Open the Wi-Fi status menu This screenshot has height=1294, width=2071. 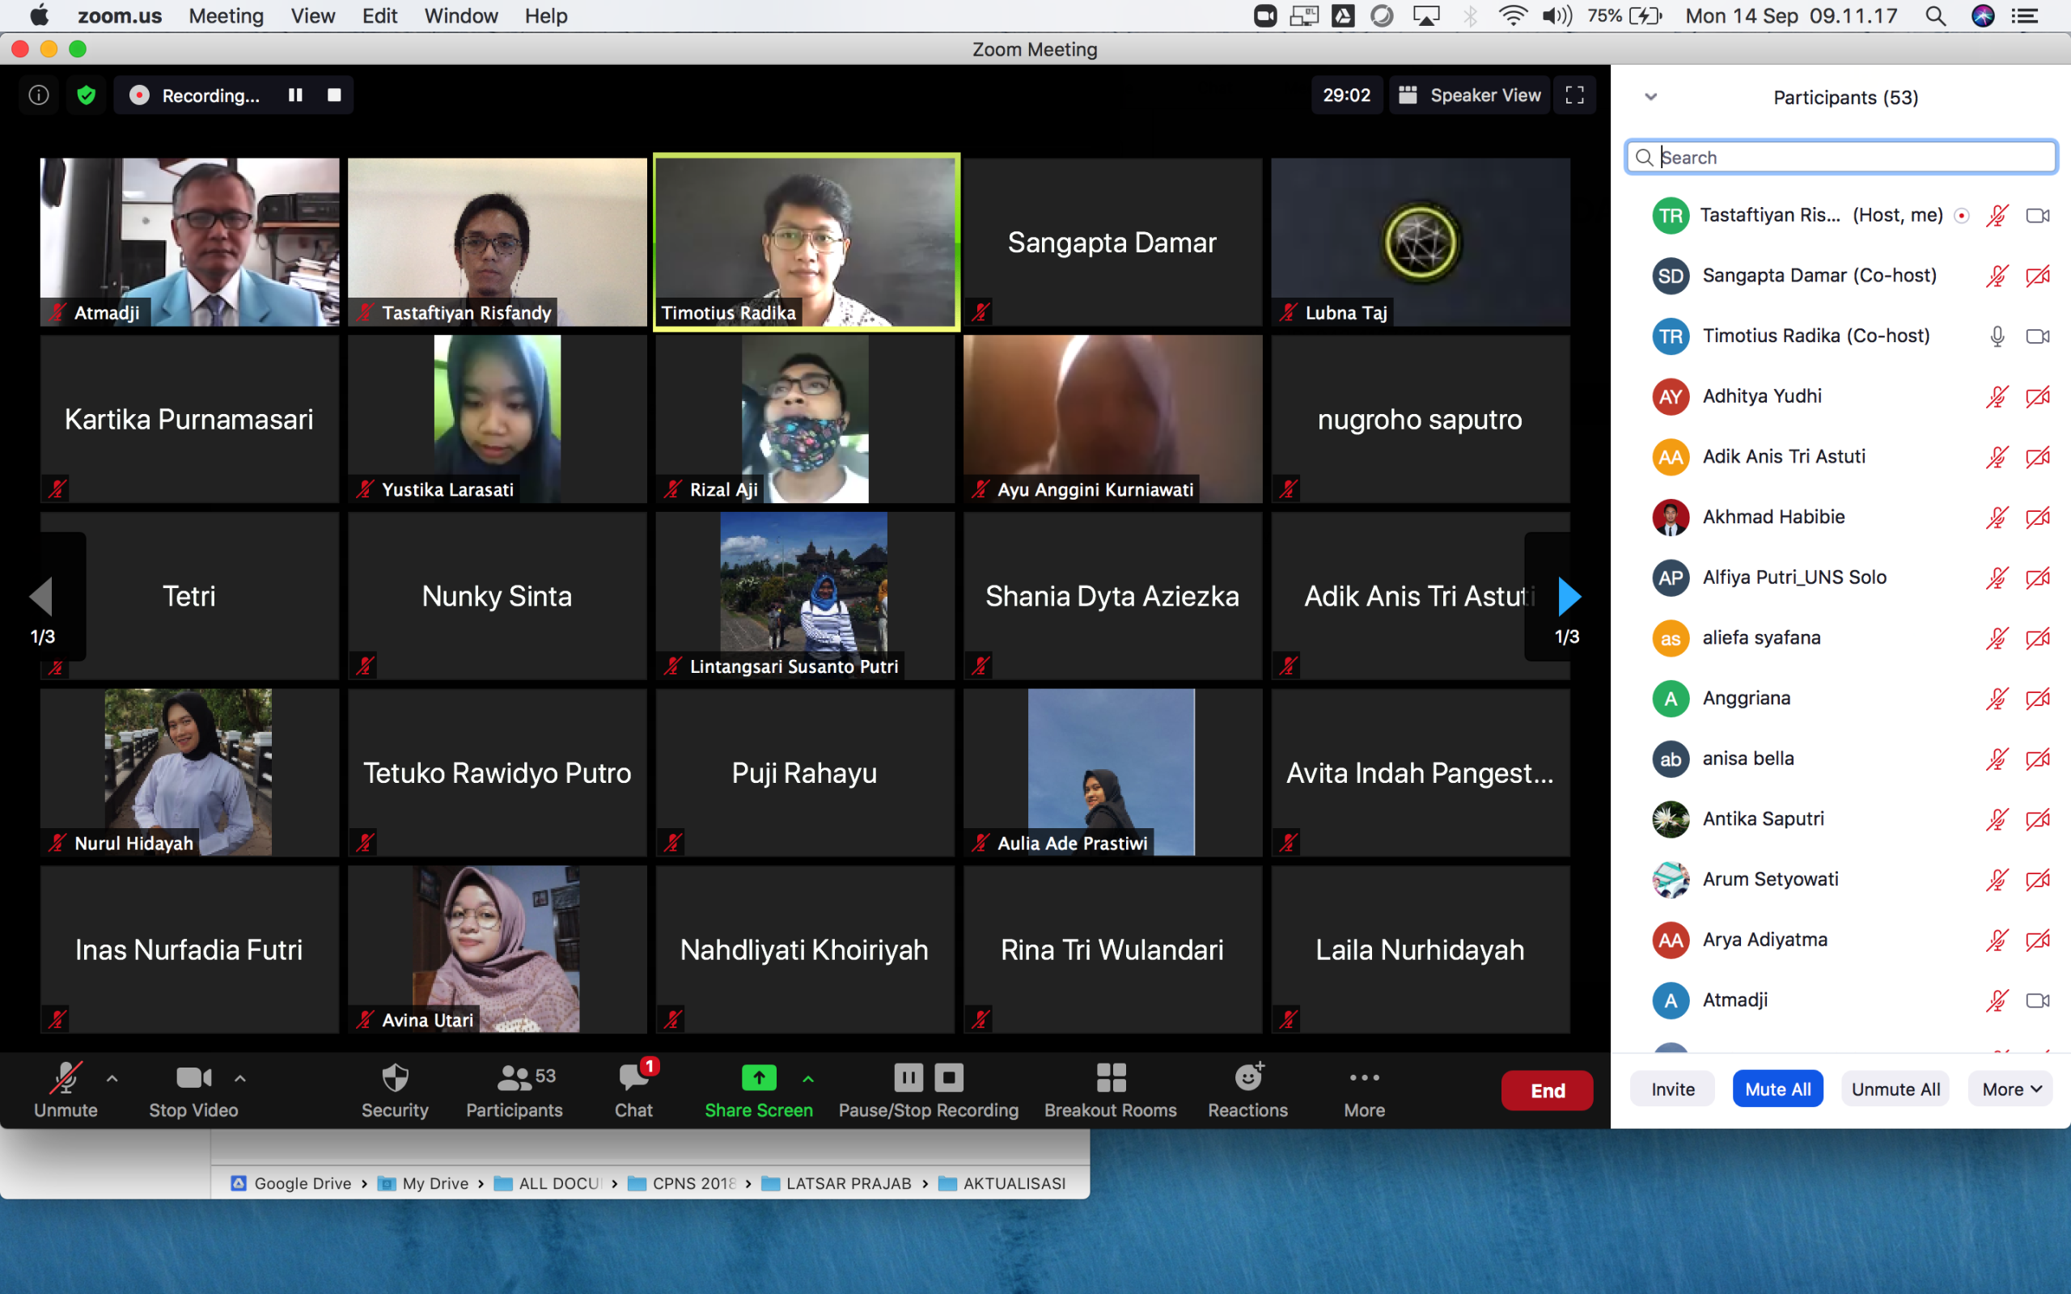point(1513,16)
